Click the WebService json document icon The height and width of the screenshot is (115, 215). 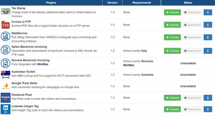[6, 36]
